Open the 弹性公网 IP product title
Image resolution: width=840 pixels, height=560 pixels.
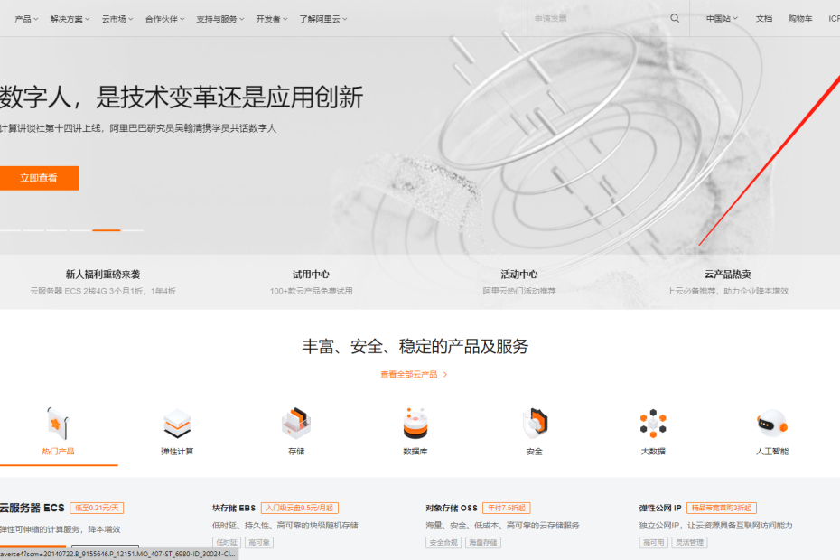660,508
